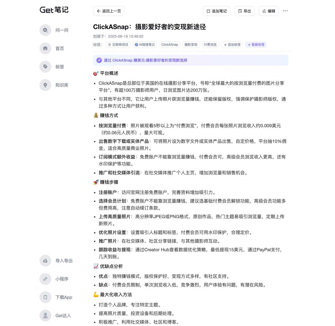Open the 知识库 menu item
This screenshot has width=335, height=326.
point(62,85)
